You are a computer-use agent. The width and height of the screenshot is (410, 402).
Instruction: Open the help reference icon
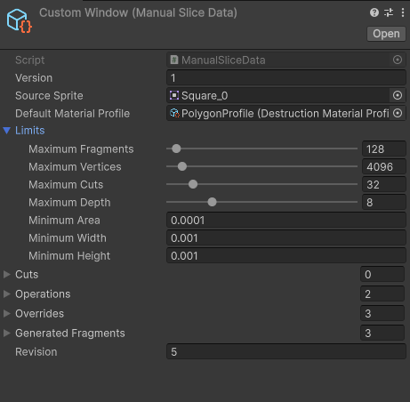tap(374, 12)
